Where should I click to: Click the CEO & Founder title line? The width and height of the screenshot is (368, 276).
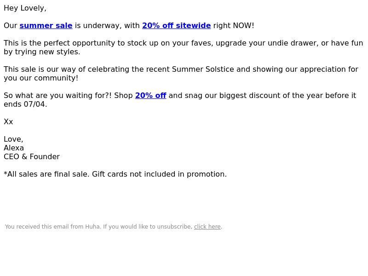(32, 157)
